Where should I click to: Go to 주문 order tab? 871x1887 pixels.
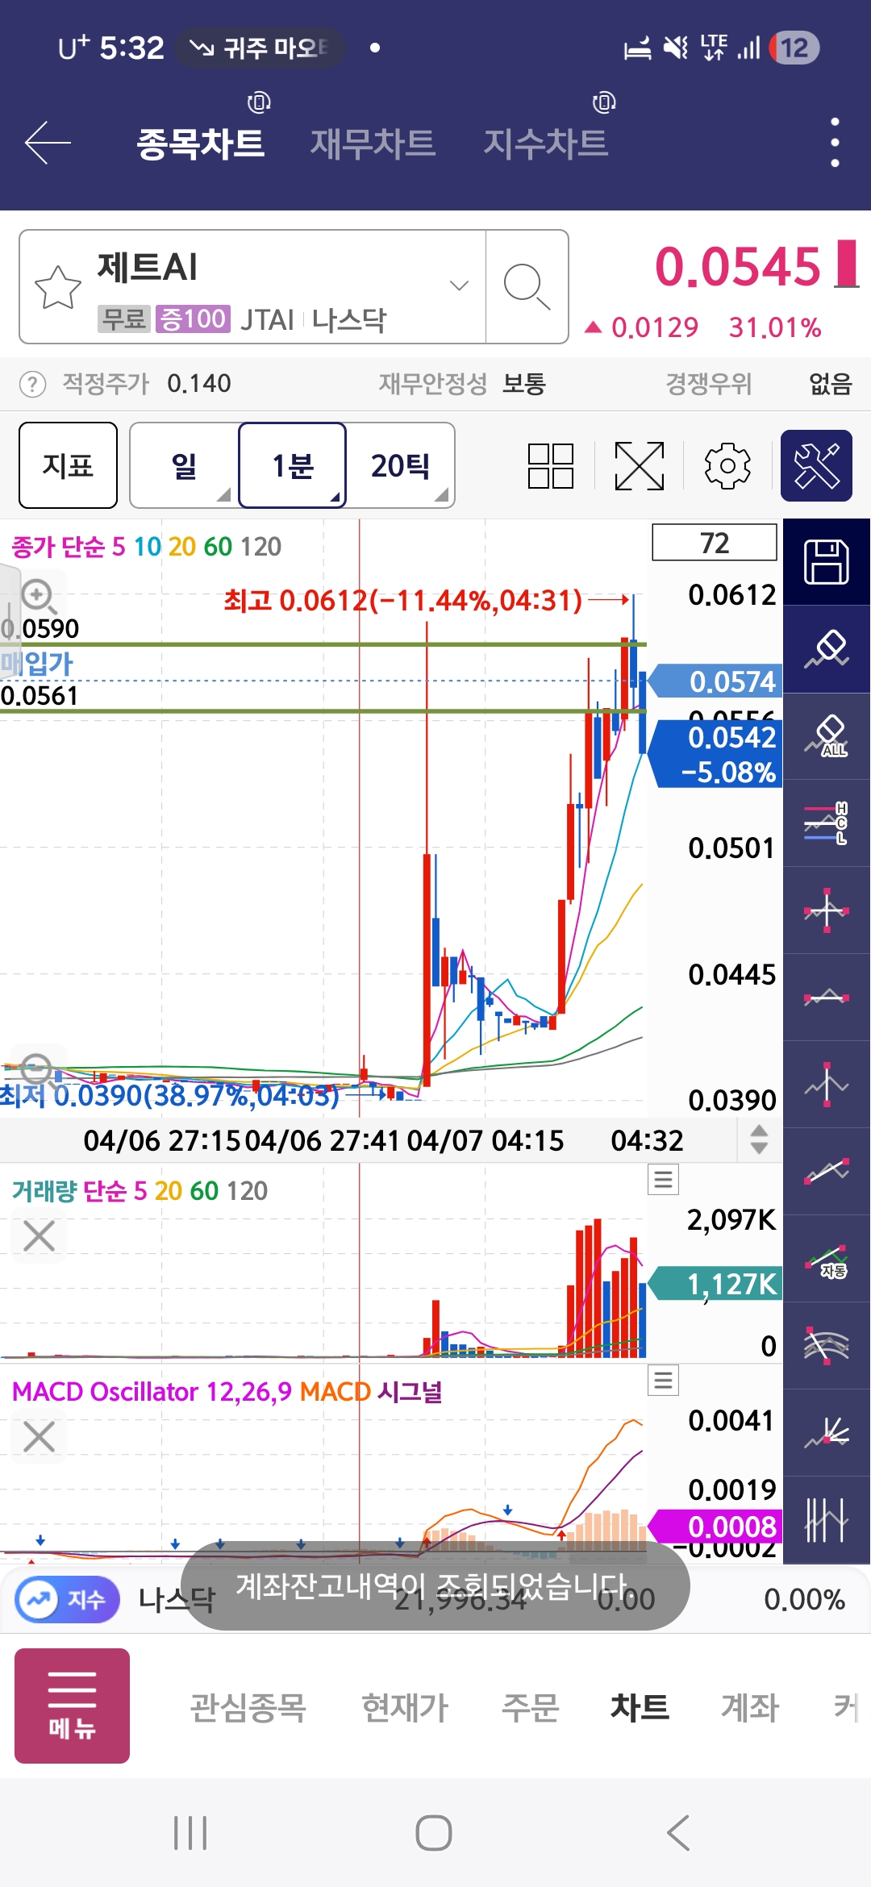(x=530, y=1707)
